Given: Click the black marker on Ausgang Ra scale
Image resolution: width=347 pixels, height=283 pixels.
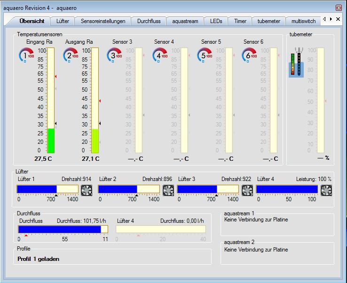Looking at the screenshot, I should [100, 123].
